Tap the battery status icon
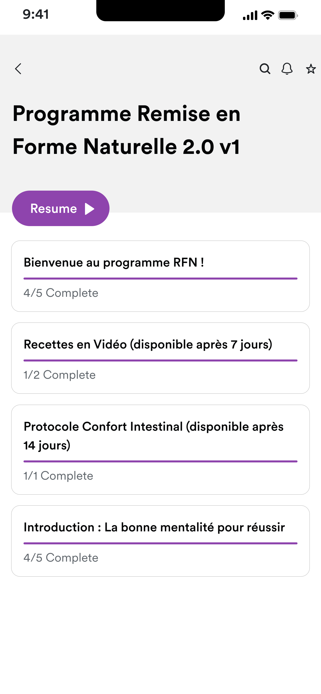The width and height of the screenshot is (321, 694). coord(288,15)
